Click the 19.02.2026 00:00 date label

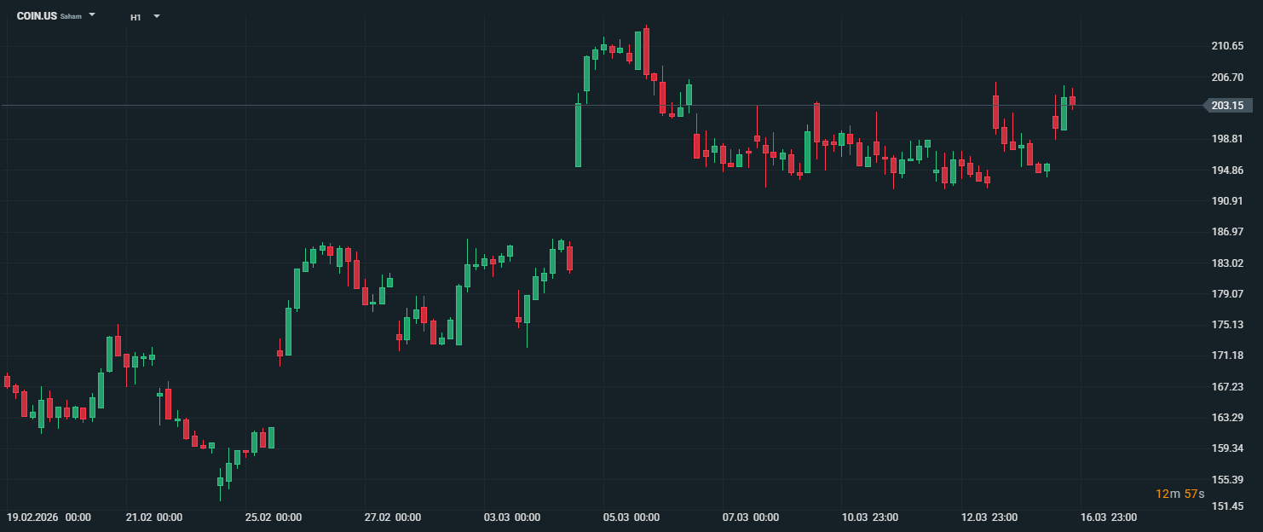[49, 518]
